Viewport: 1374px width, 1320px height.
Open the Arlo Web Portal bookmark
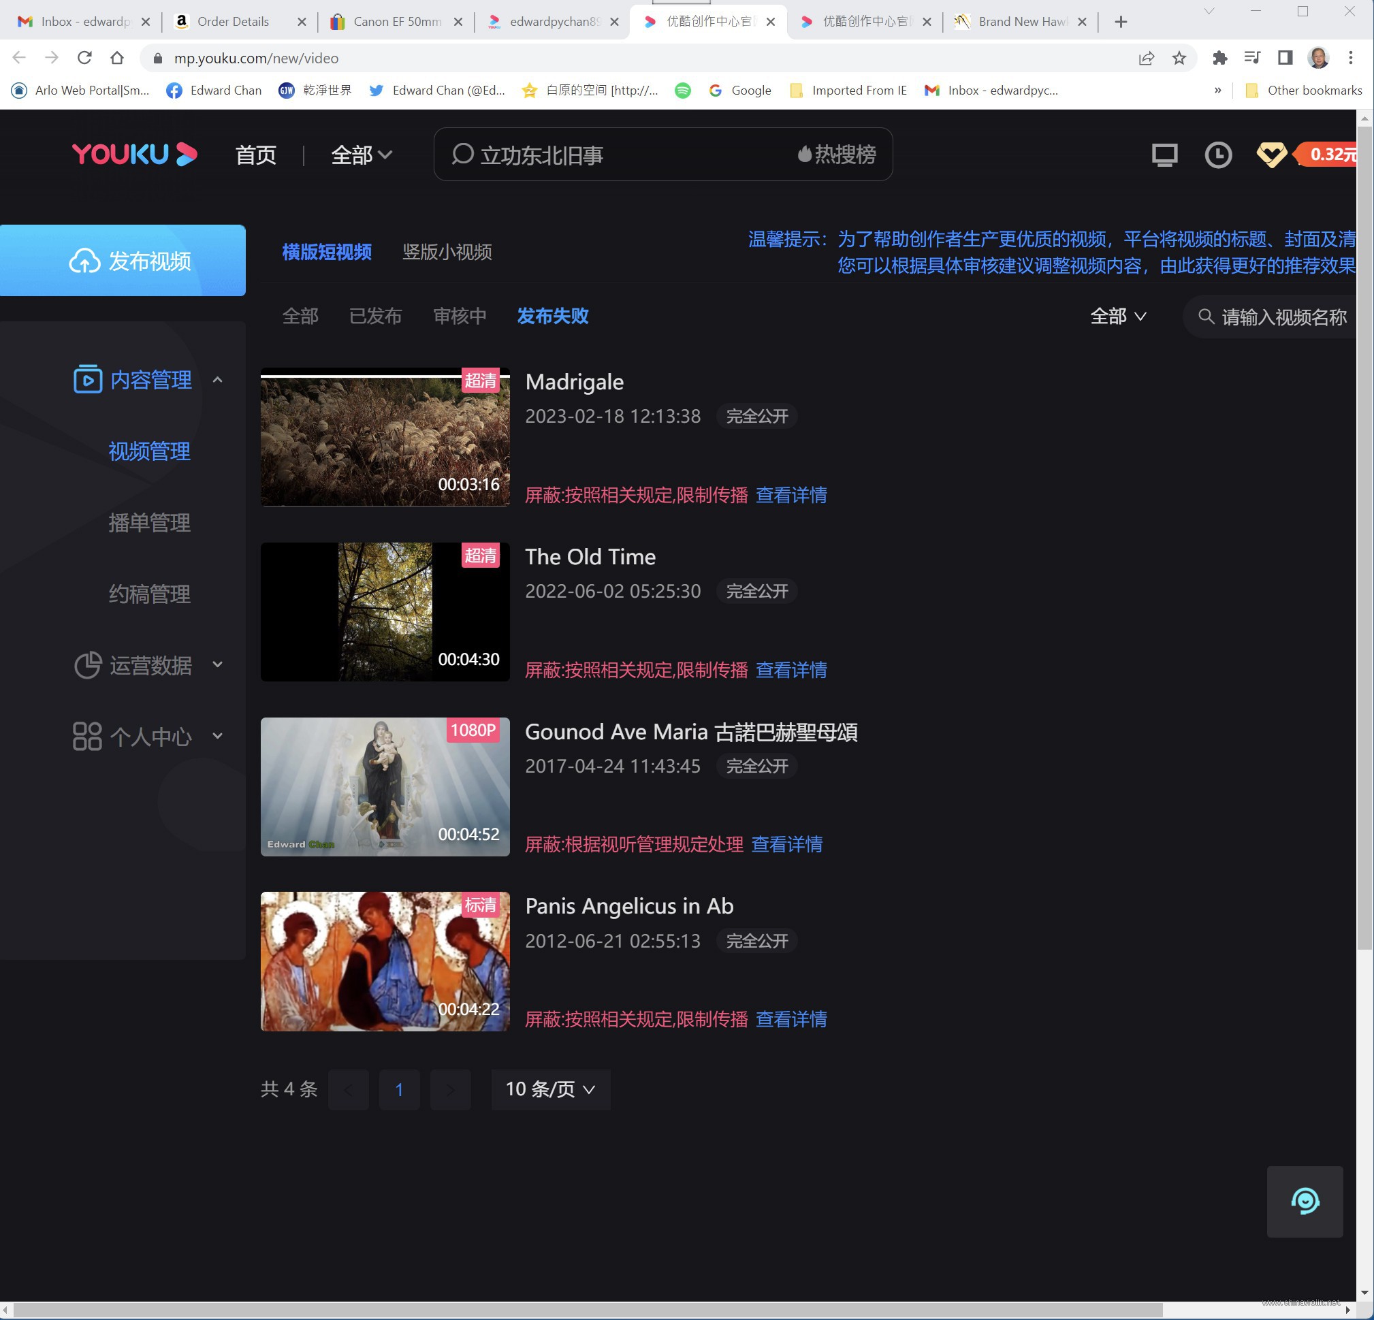point(80,91)
